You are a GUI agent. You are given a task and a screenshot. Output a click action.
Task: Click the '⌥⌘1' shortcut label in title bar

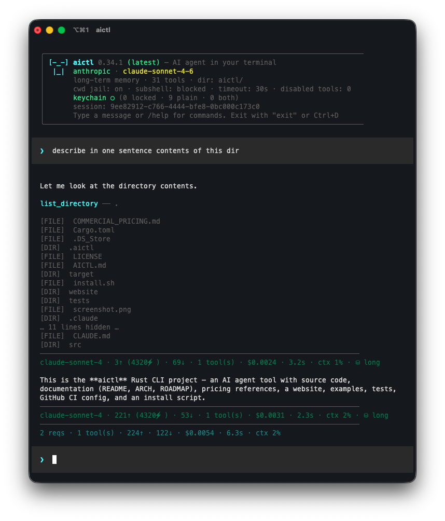click(x=81, y=30)
